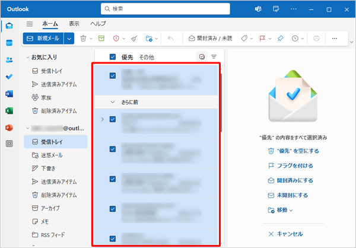Open the 新規メール dropdown arrow
This screenshot has height=248, width=356.
(x=69, y=39)
